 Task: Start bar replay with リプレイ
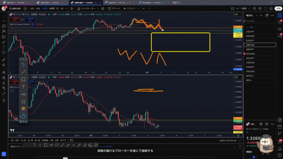coord(129,9)
